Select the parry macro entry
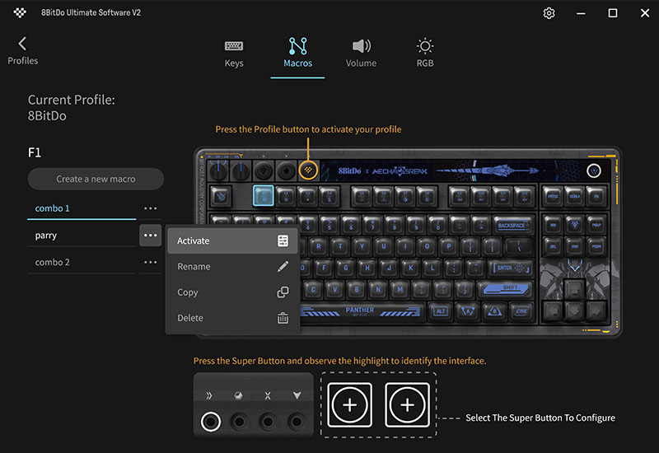This screenshot has width=659, height=453. (82, 236)
